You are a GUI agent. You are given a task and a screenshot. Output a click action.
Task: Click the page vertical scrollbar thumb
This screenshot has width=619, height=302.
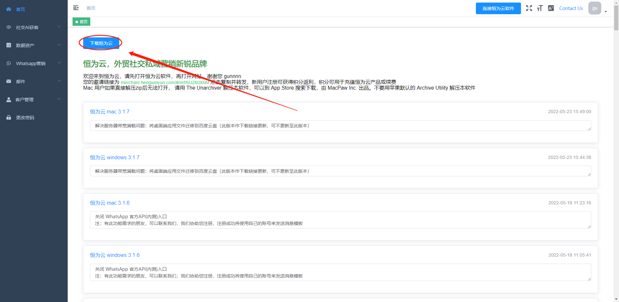click(616, 18)
